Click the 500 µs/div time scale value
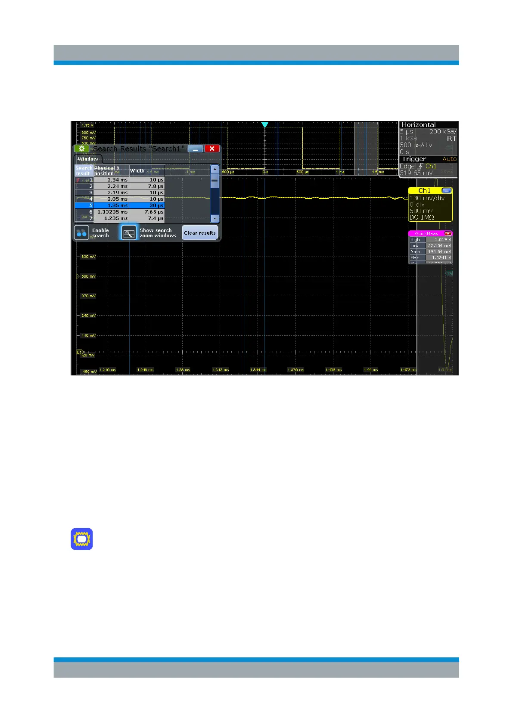The image size is (513, 725). click(416, 145)
